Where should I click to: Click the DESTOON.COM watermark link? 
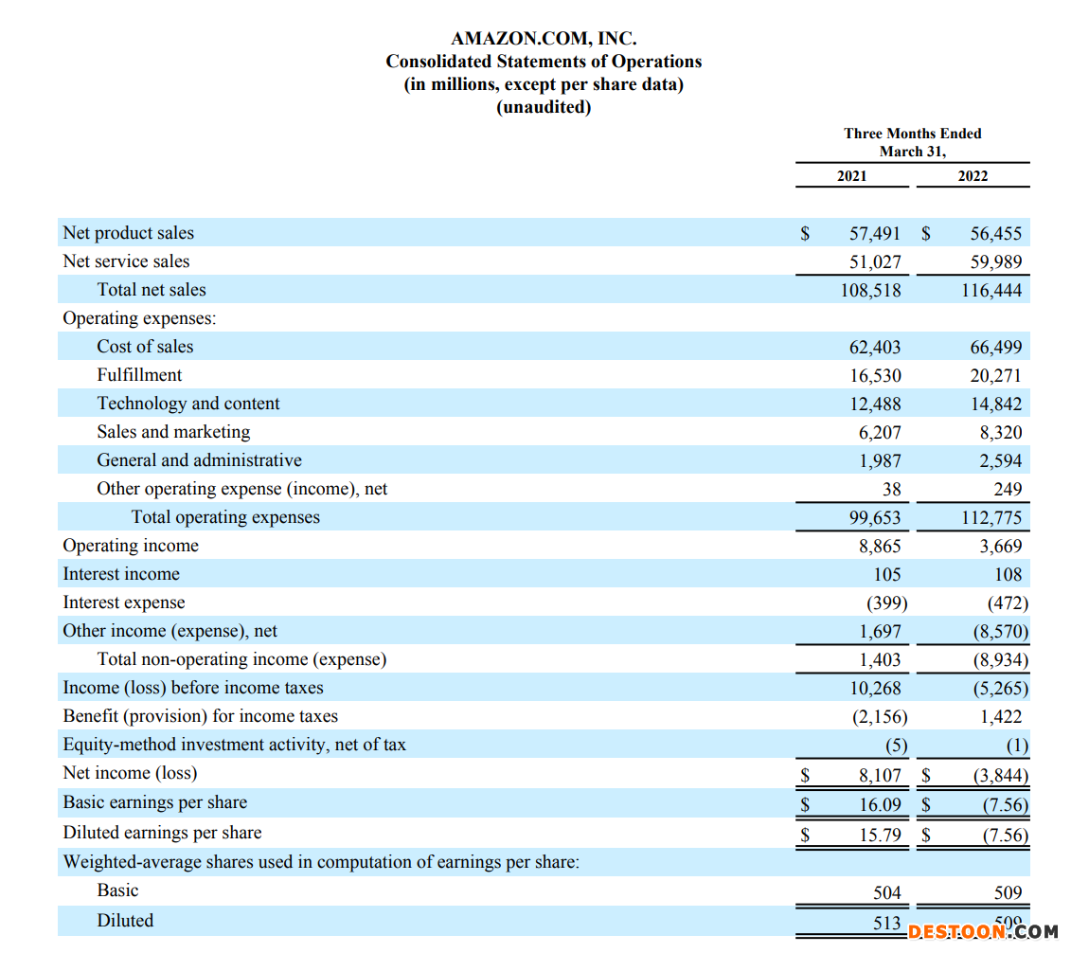tap(982, 932)
